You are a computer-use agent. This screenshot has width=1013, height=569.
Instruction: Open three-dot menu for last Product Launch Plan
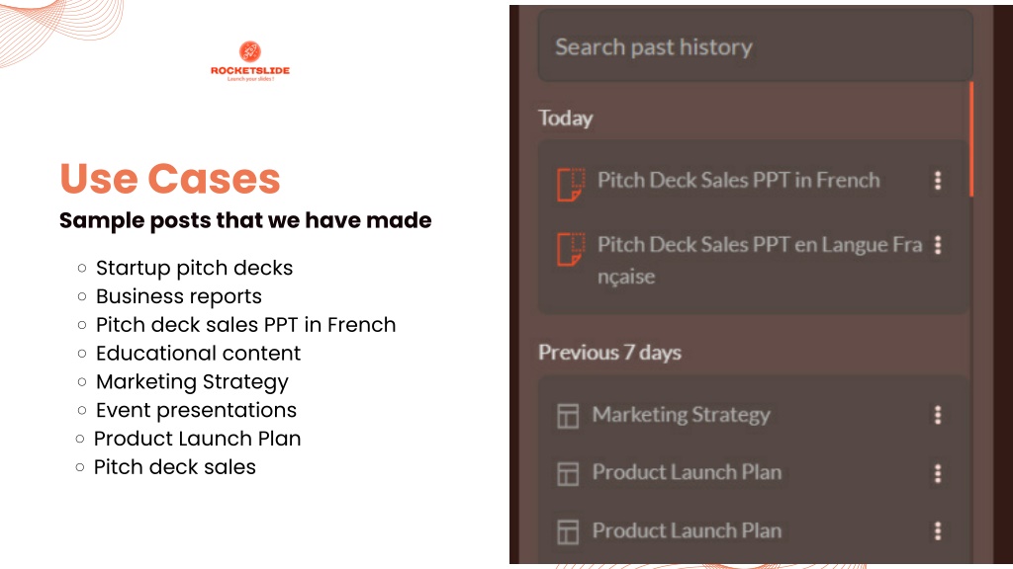[x=938, y=530]
